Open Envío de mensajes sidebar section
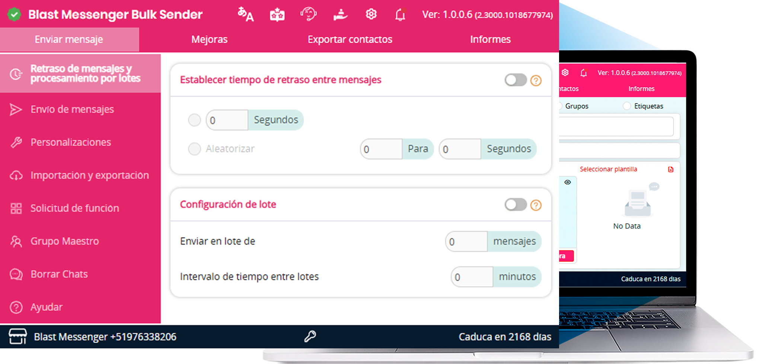The image size is (769, 364). click(72, 110)
